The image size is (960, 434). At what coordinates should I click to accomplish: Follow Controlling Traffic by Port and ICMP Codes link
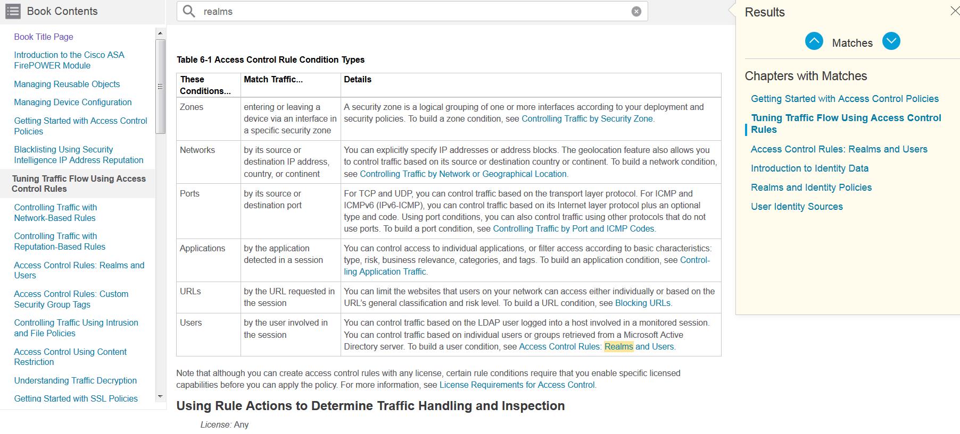573,229
